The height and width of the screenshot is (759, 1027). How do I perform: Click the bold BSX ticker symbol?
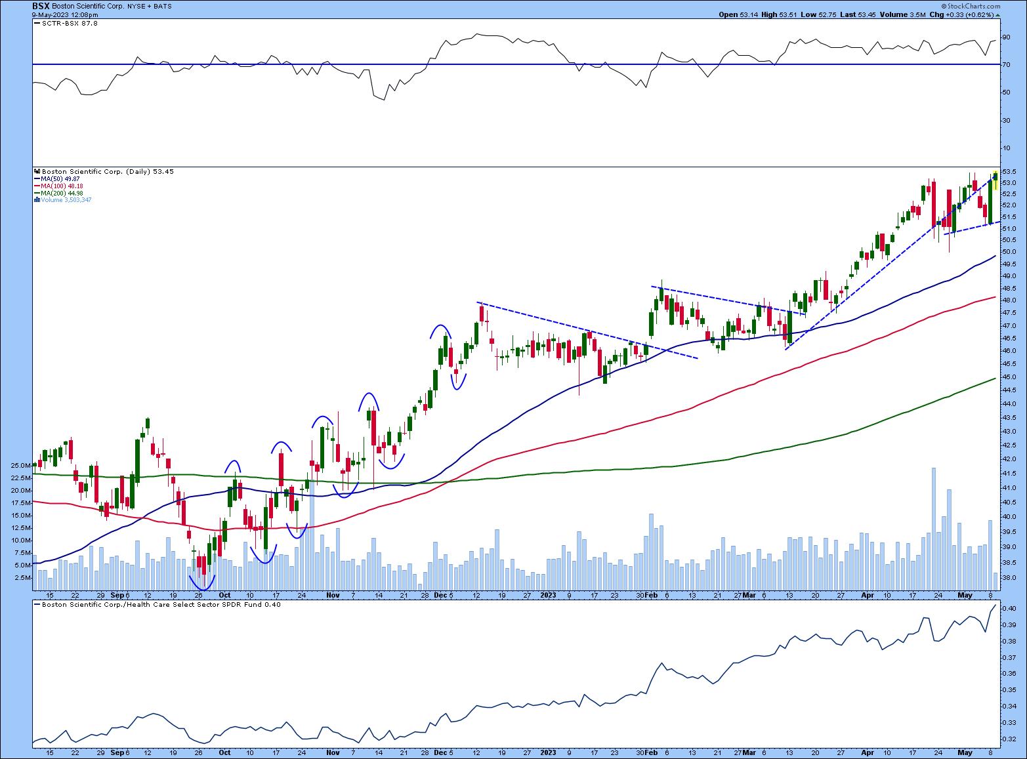[x=41, y=5]
